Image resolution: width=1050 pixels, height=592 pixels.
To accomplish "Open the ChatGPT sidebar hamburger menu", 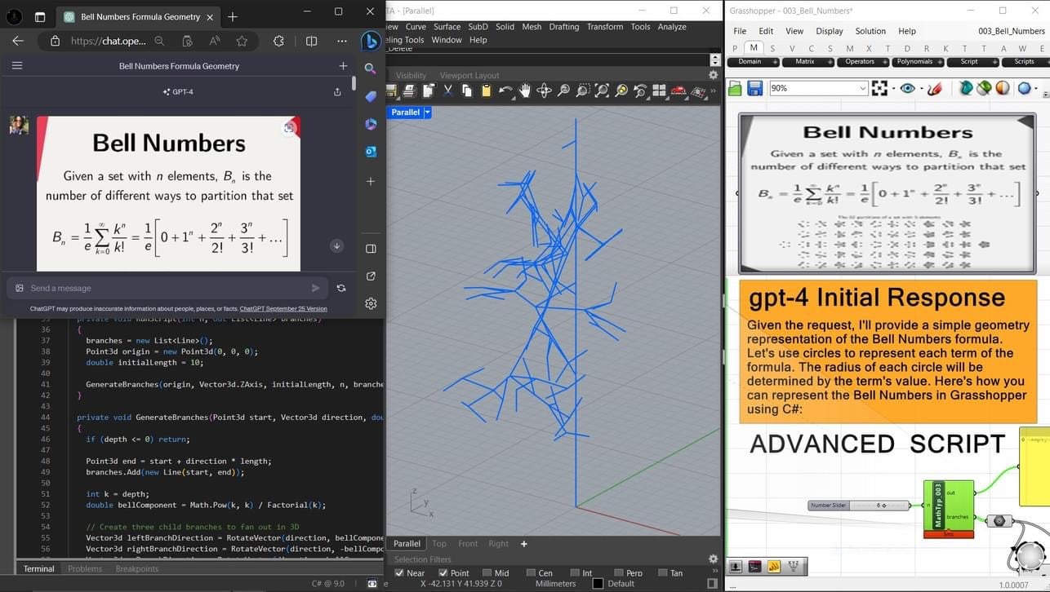I will click(17, 66).
